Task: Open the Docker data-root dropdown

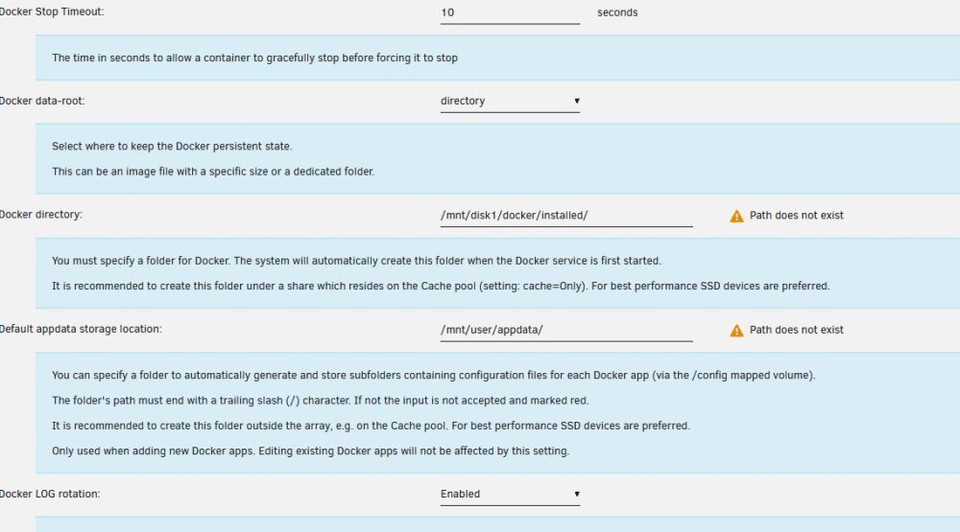Action: [510, 101]
